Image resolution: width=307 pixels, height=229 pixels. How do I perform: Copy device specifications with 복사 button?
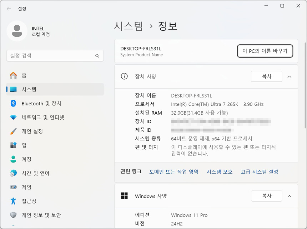tap(266, 76)
